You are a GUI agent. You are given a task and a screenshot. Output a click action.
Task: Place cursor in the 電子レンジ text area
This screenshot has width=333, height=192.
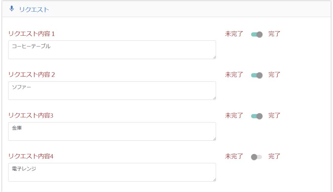[x=112, y=172]
